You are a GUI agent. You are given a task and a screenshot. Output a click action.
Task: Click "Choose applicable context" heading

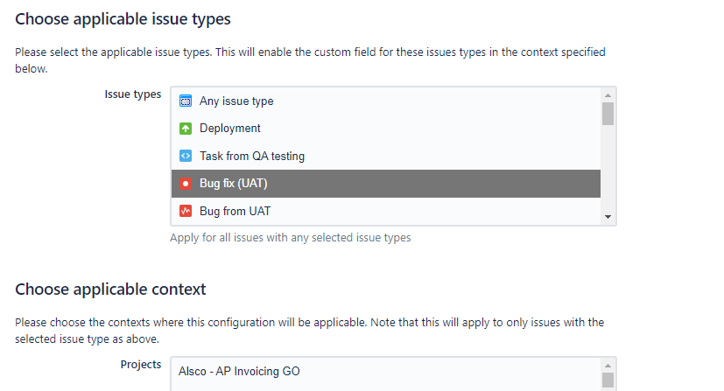[110, 289]
